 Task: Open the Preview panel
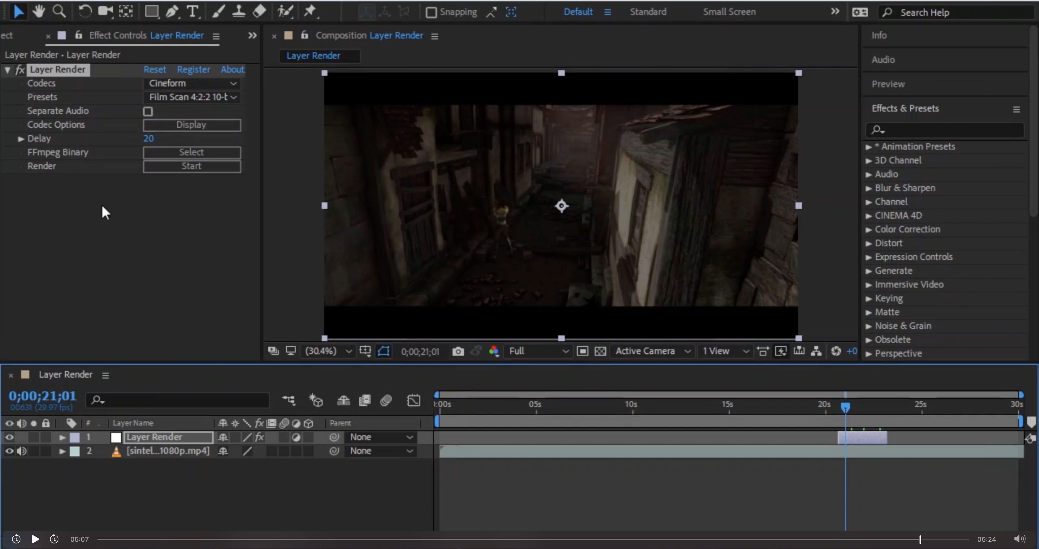pos(888,84)
